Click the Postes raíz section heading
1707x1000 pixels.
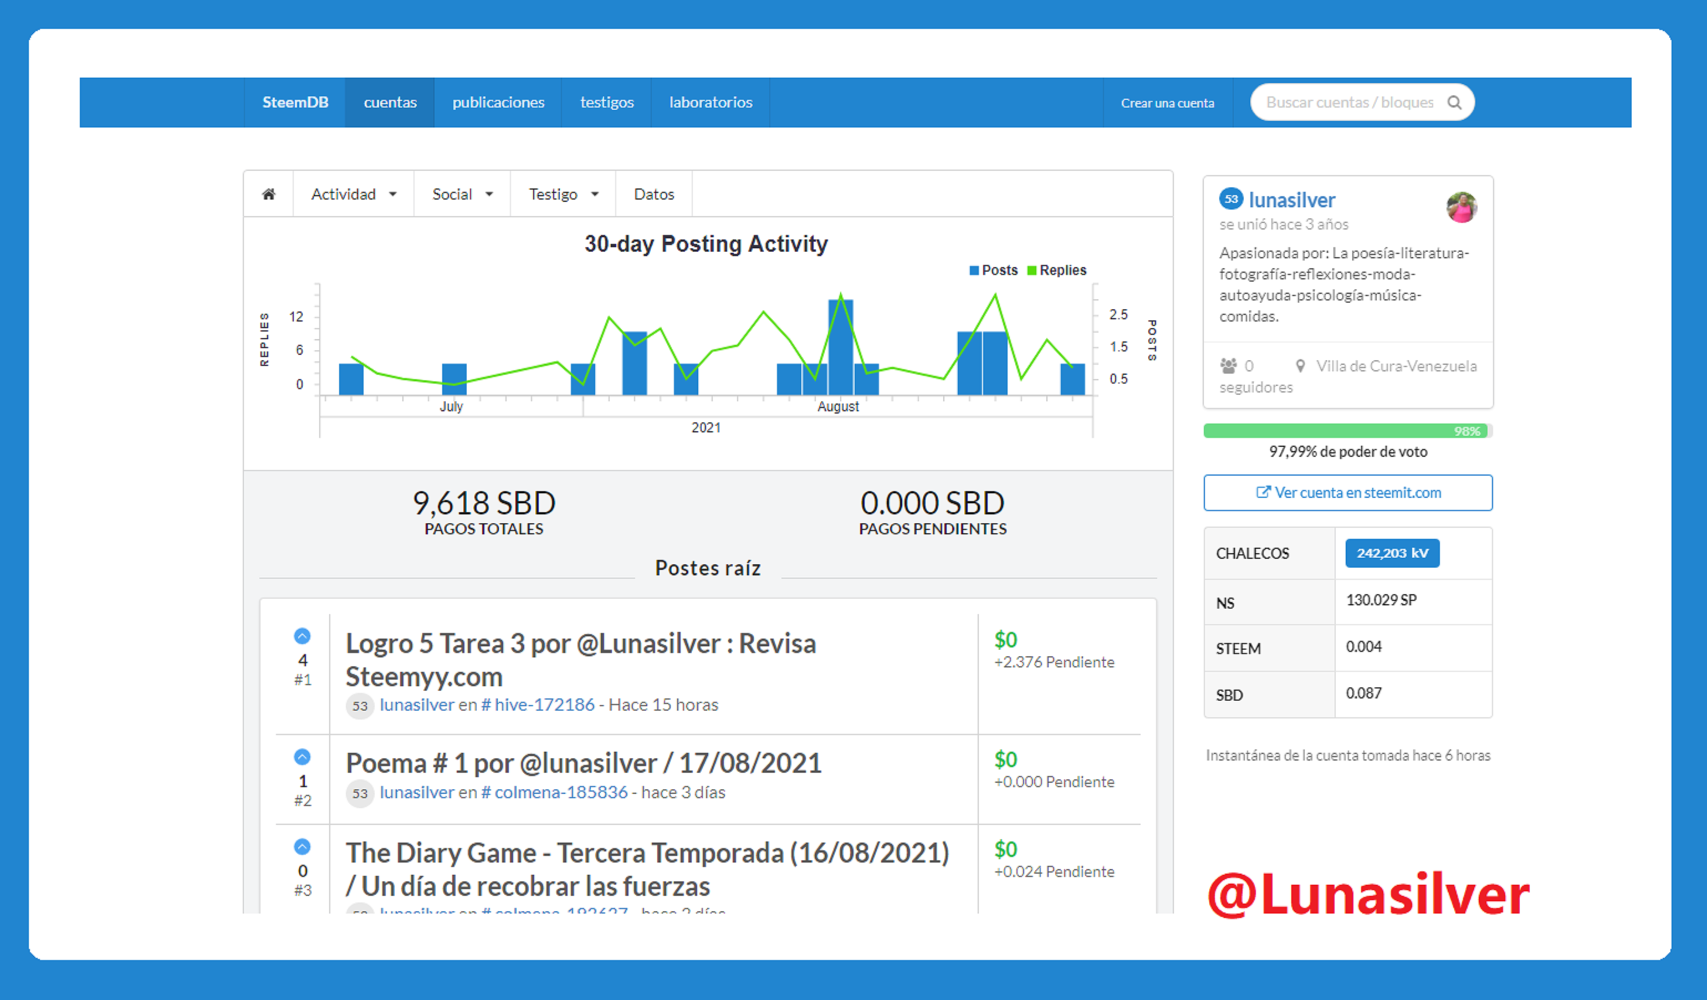point(708,568)
